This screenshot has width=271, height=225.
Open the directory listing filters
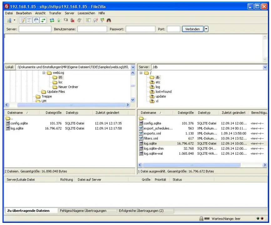89,21
